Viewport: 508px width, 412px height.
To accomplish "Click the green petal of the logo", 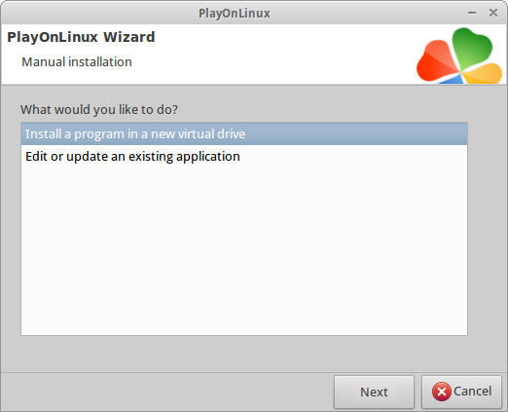I will (x=471, y=47).
